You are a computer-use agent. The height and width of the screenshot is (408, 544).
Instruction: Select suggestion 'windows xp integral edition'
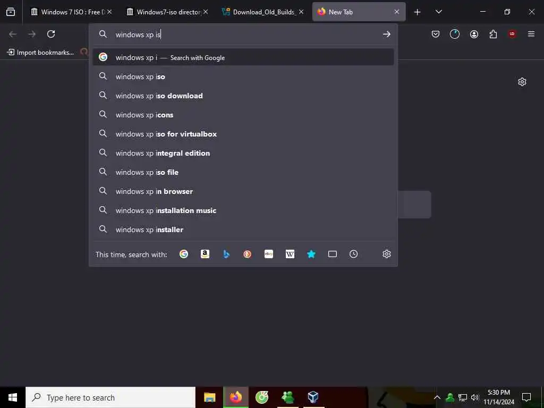[243, 153]
